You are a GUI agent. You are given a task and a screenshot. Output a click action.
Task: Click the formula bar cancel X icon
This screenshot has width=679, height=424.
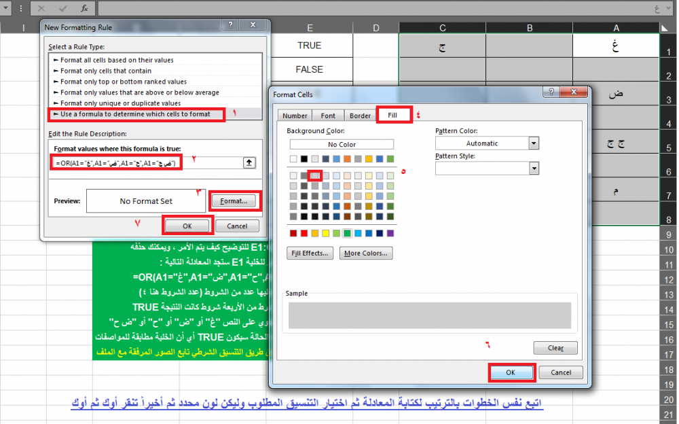click(41, 8)
